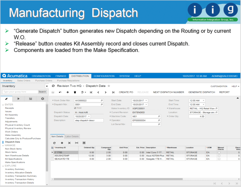Open the Lot Serial Nbr lookup magnifier
Screen dimensions: 241x187
pyautogui.click(x=159, y=124)
